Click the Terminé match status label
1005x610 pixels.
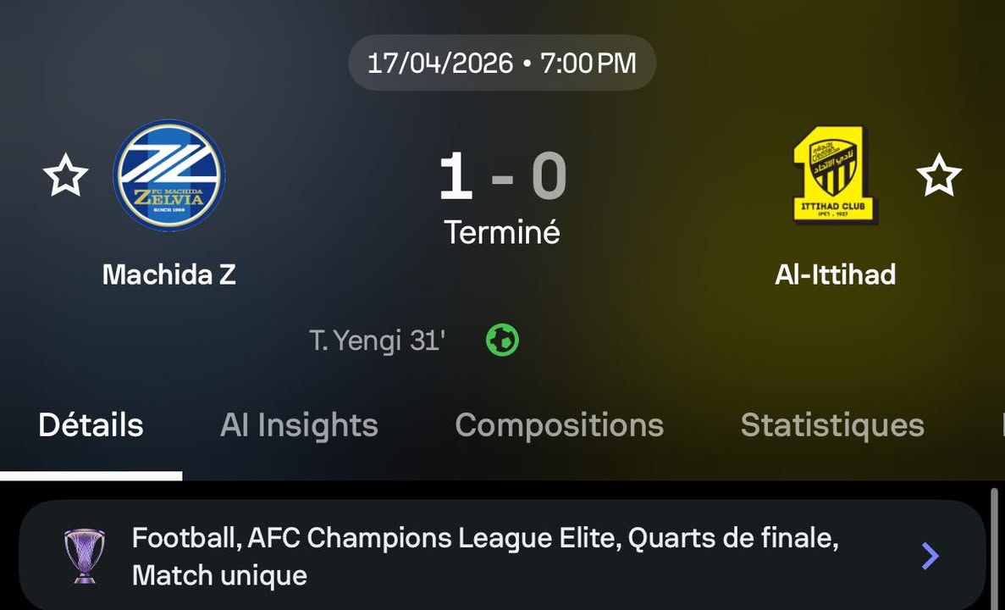(503, 231)
